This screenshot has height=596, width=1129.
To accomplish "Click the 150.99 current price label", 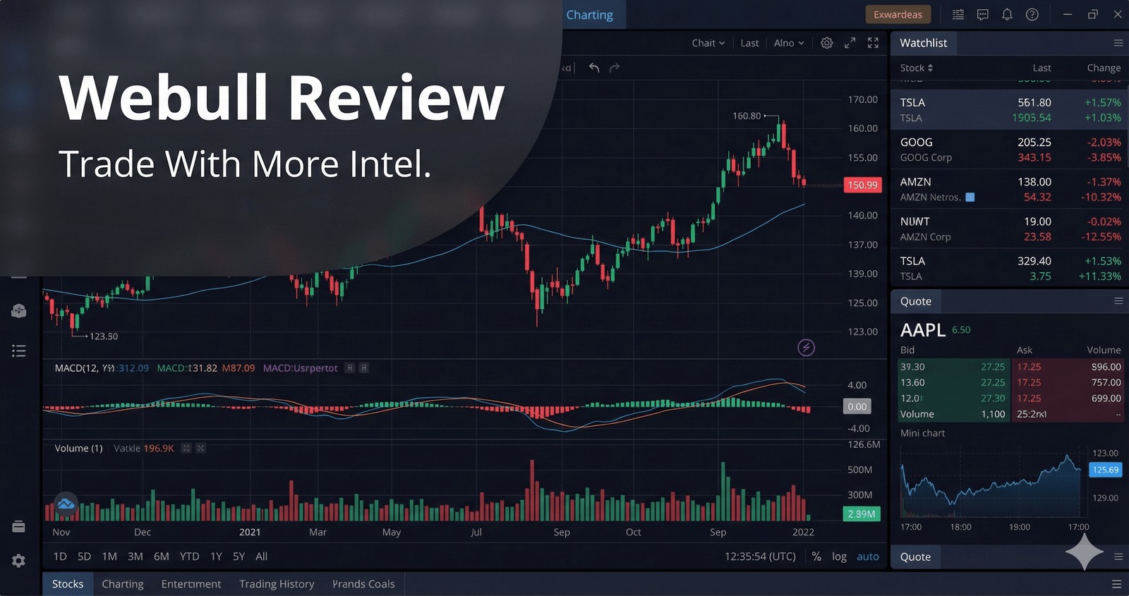I will click(862, 186).
